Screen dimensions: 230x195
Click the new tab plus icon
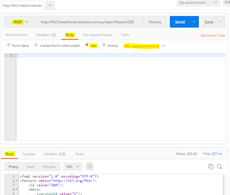point(50,5)
